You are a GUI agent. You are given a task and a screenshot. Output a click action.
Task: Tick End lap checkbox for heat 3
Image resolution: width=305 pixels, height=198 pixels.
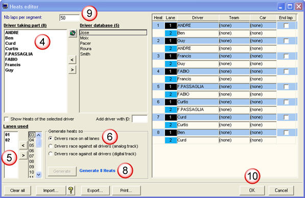[286, 56]
